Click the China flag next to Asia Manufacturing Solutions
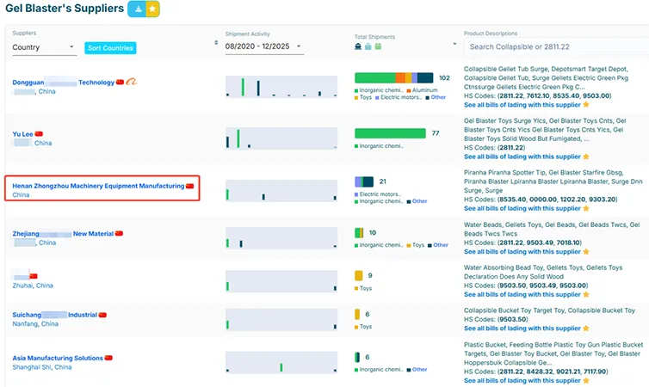The image size is (649, 387). [108, 358]
